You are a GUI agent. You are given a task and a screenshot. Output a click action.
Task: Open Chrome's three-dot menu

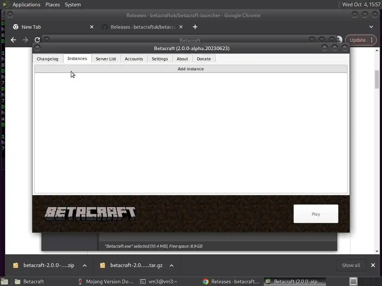coord(372,40)
